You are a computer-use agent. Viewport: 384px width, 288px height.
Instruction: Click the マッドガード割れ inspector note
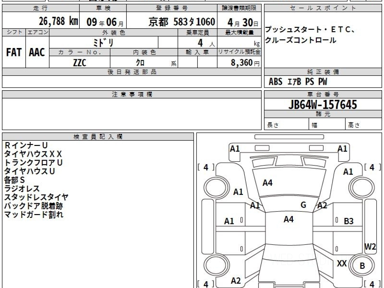(34, 214)
